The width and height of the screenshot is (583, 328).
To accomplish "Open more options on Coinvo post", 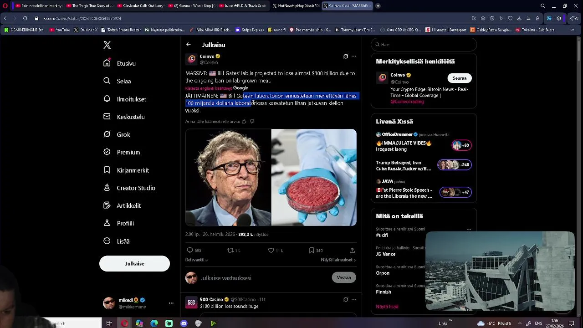I will pos(354,56).
